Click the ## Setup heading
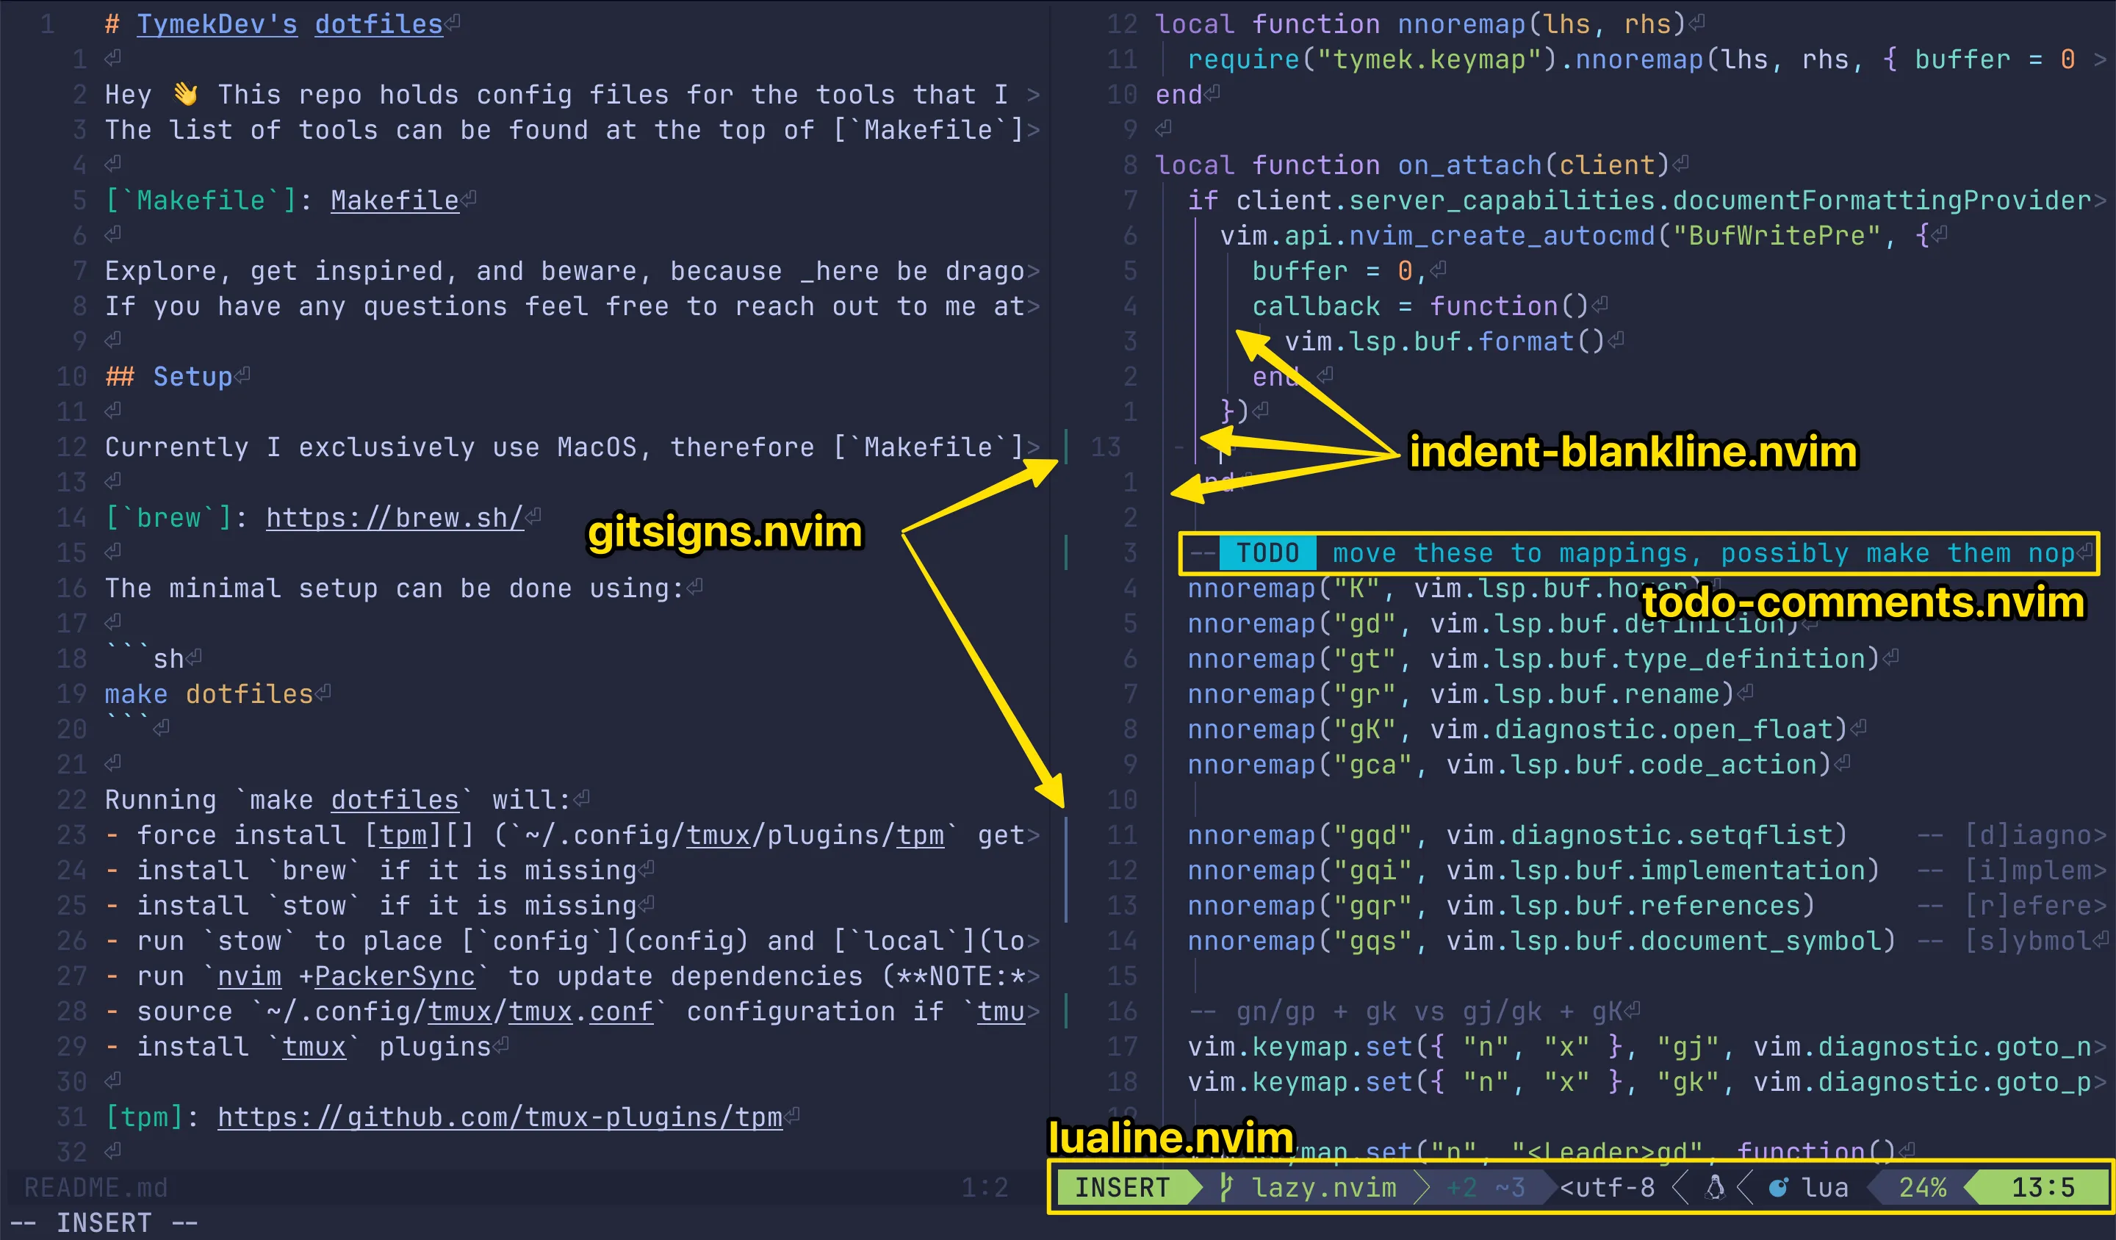The height and width of the screenshot is (1240, 2116). (169, 376)
